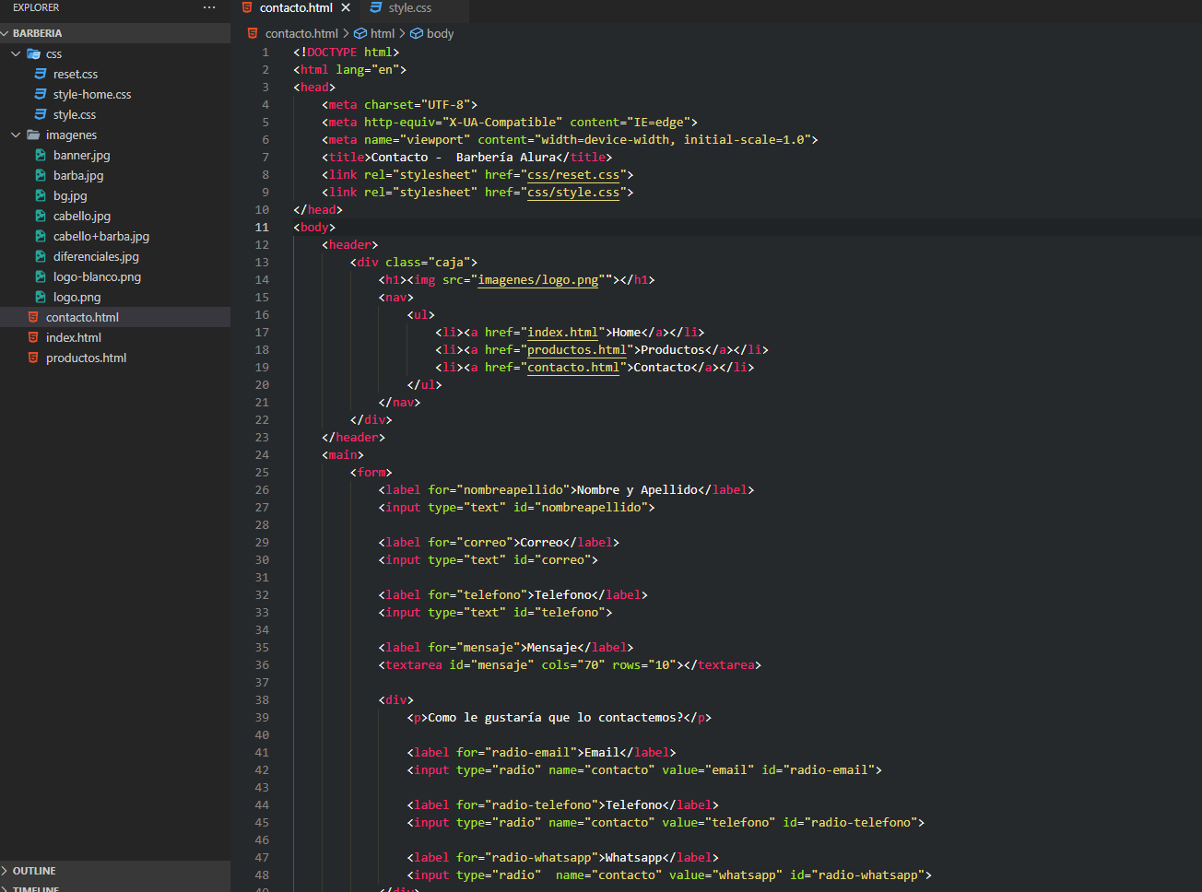1202x892 pixels.
Task: Click line number 25 in the gutter
Action: point(262,472)
